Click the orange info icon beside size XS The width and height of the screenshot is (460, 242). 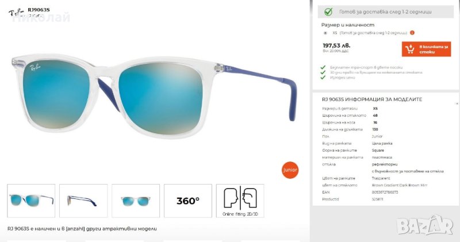tap(412, 33)
